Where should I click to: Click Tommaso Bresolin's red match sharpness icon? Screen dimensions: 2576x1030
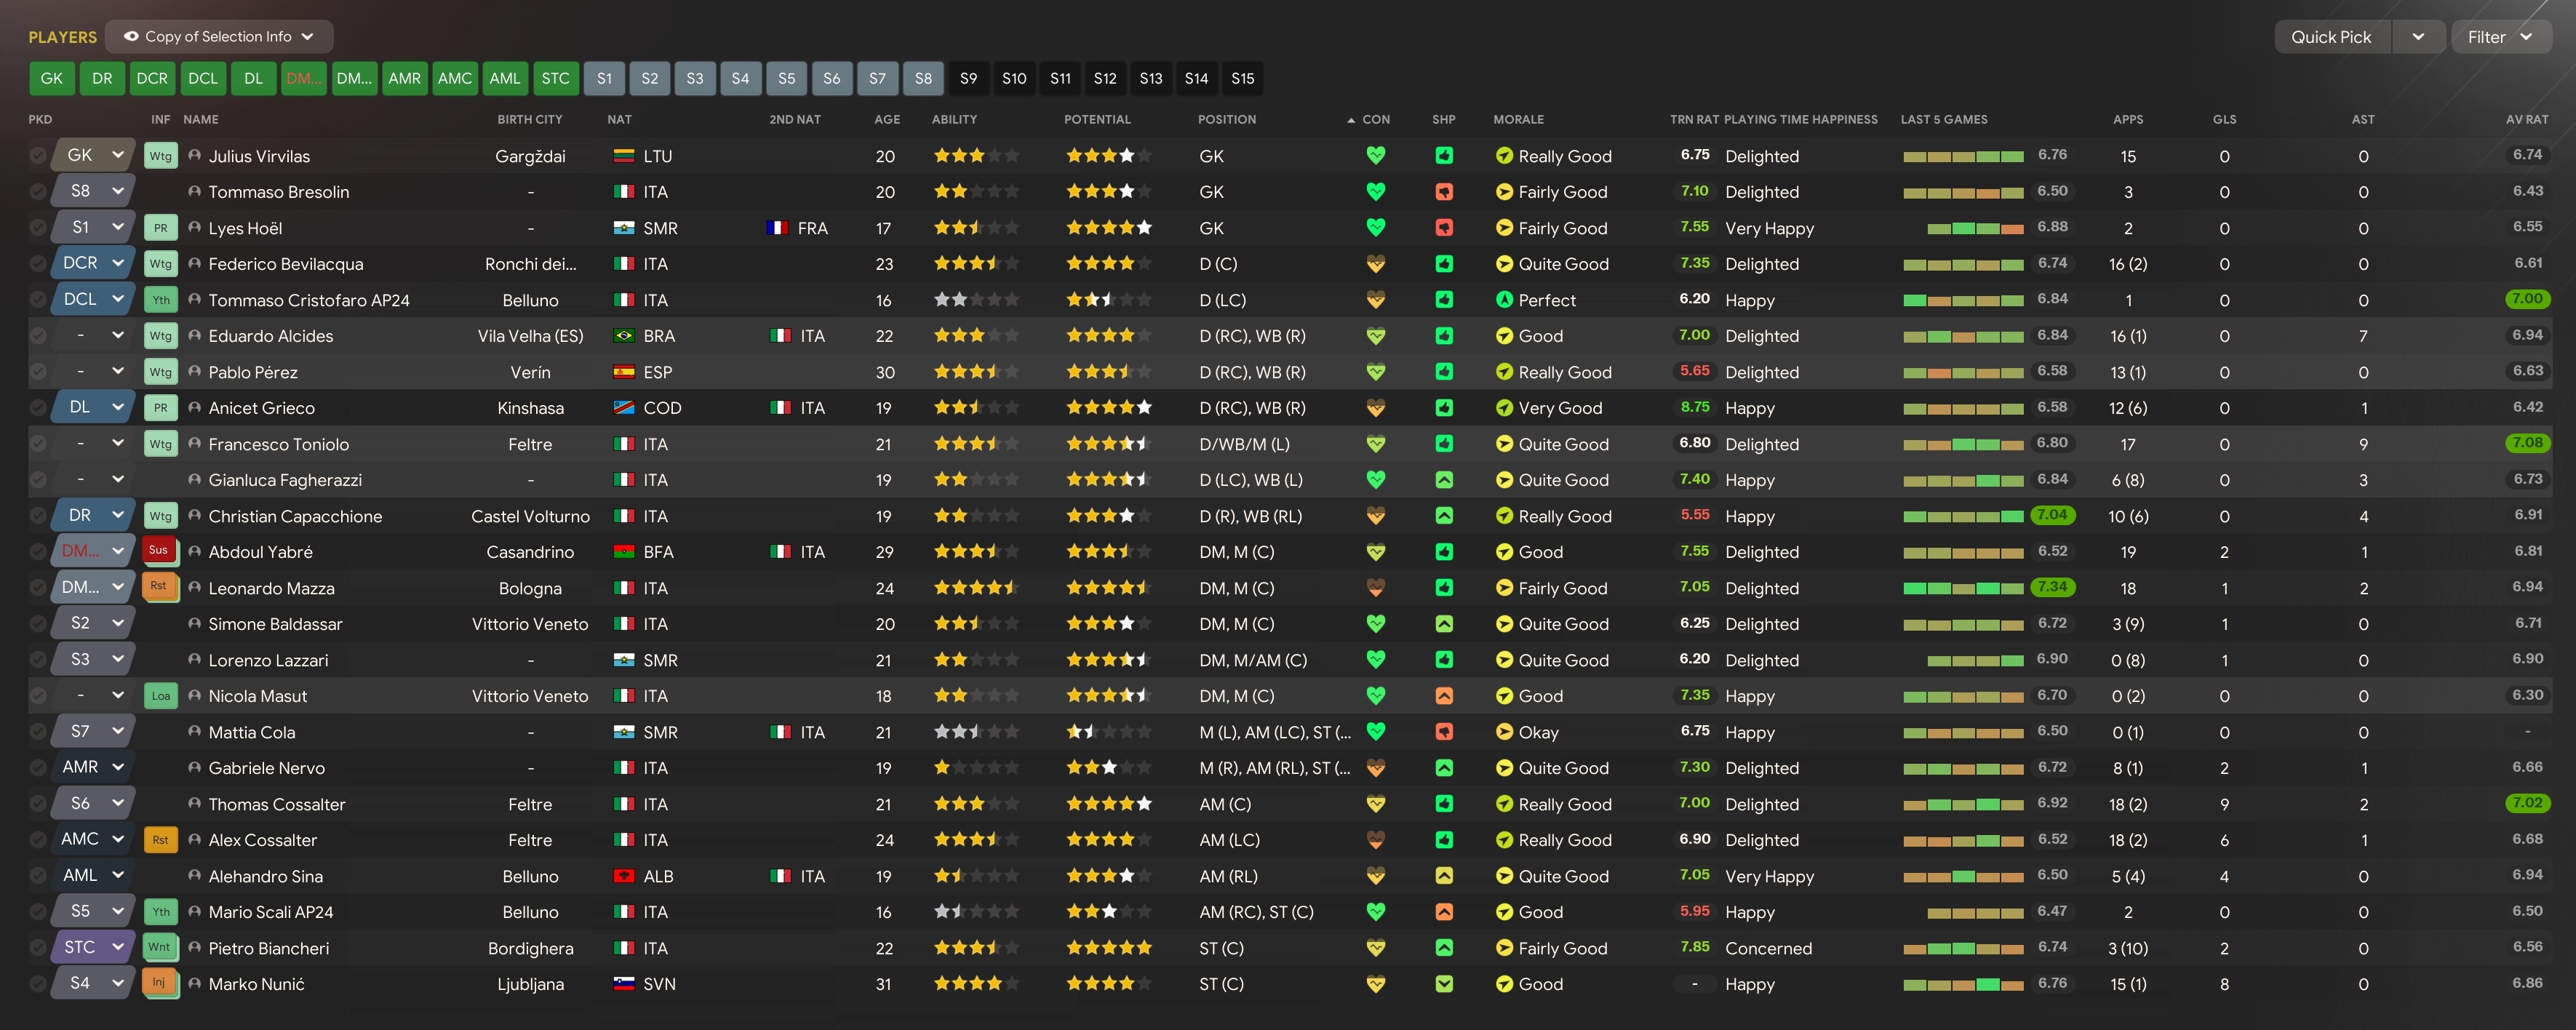click(1443, 192)
